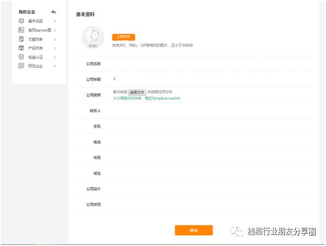Click the JPG, PNG, GIF format hint

pos(152,45)
